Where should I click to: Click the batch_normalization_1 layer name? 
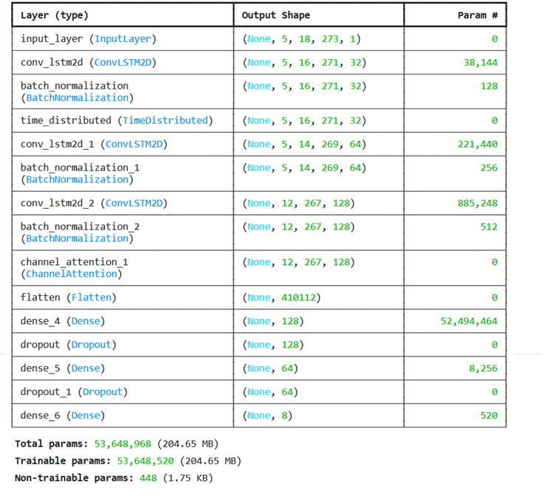click(x=80, y=168)
